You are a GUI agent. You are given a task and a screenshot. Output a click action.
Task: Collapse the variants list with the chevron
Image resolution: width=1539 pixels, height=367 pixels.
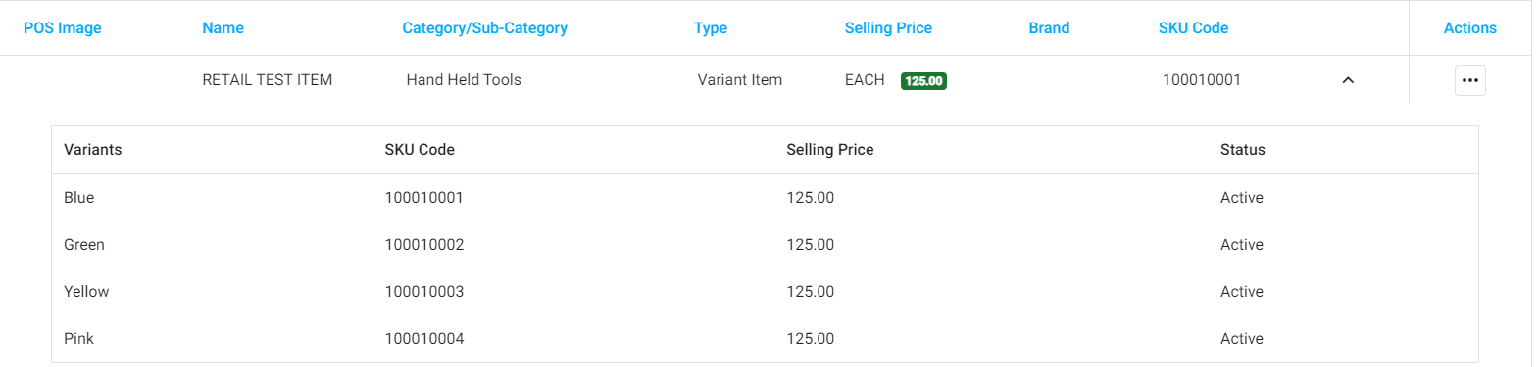(1348, 80)
